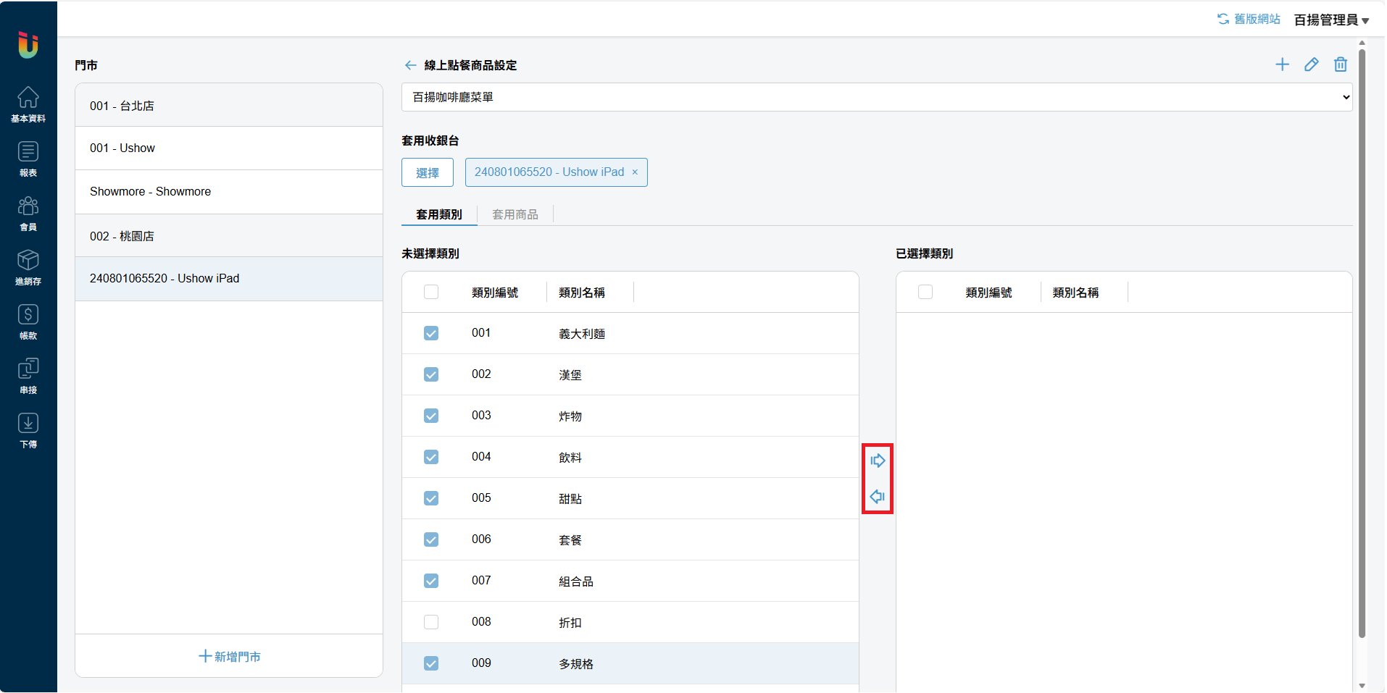Screen dimensions: 1387x693
Task: Open 進銷存 inventory in the sidebar
Action: click(x=28, y=266)
